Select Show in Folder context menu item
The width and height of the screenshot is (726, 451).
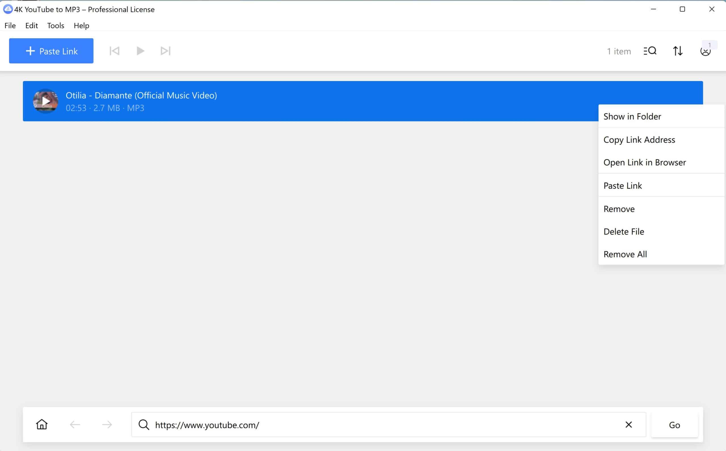[x=632, y=116]
